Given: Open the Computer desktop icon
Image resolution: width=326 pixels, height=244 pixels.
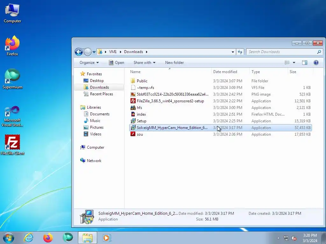Looking at the screenshot, I should click(x=12, y=13).
